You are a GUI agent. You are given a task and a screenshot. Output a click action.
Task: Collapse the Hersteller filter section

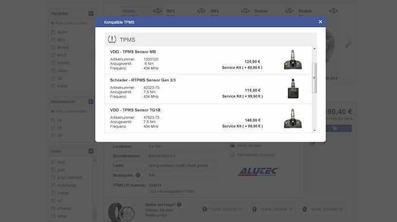point(91,14)
